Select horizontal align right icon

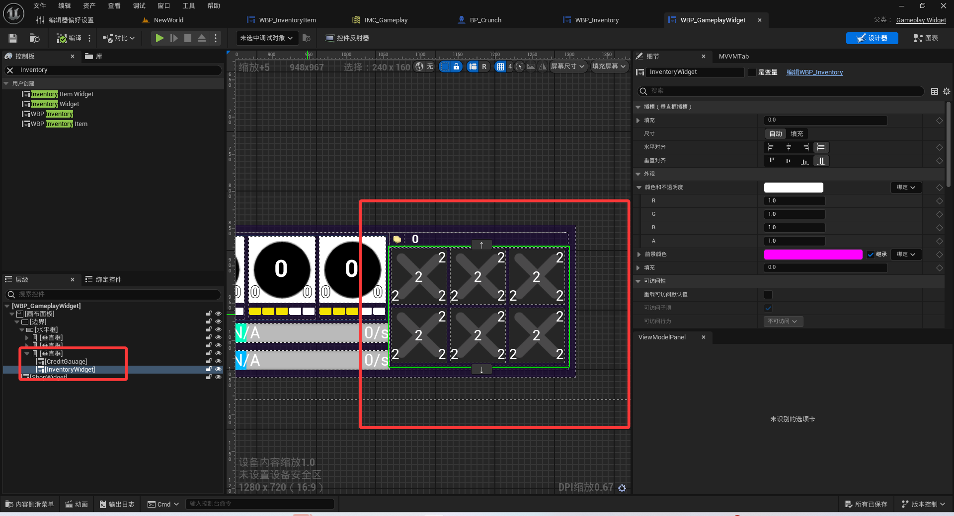[x=805, y=147]
